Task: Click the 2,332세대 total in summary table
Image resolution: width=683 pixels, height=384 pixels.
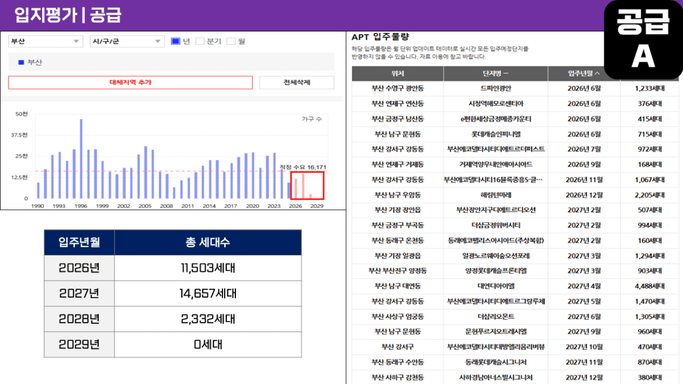Action: (208, 319)
